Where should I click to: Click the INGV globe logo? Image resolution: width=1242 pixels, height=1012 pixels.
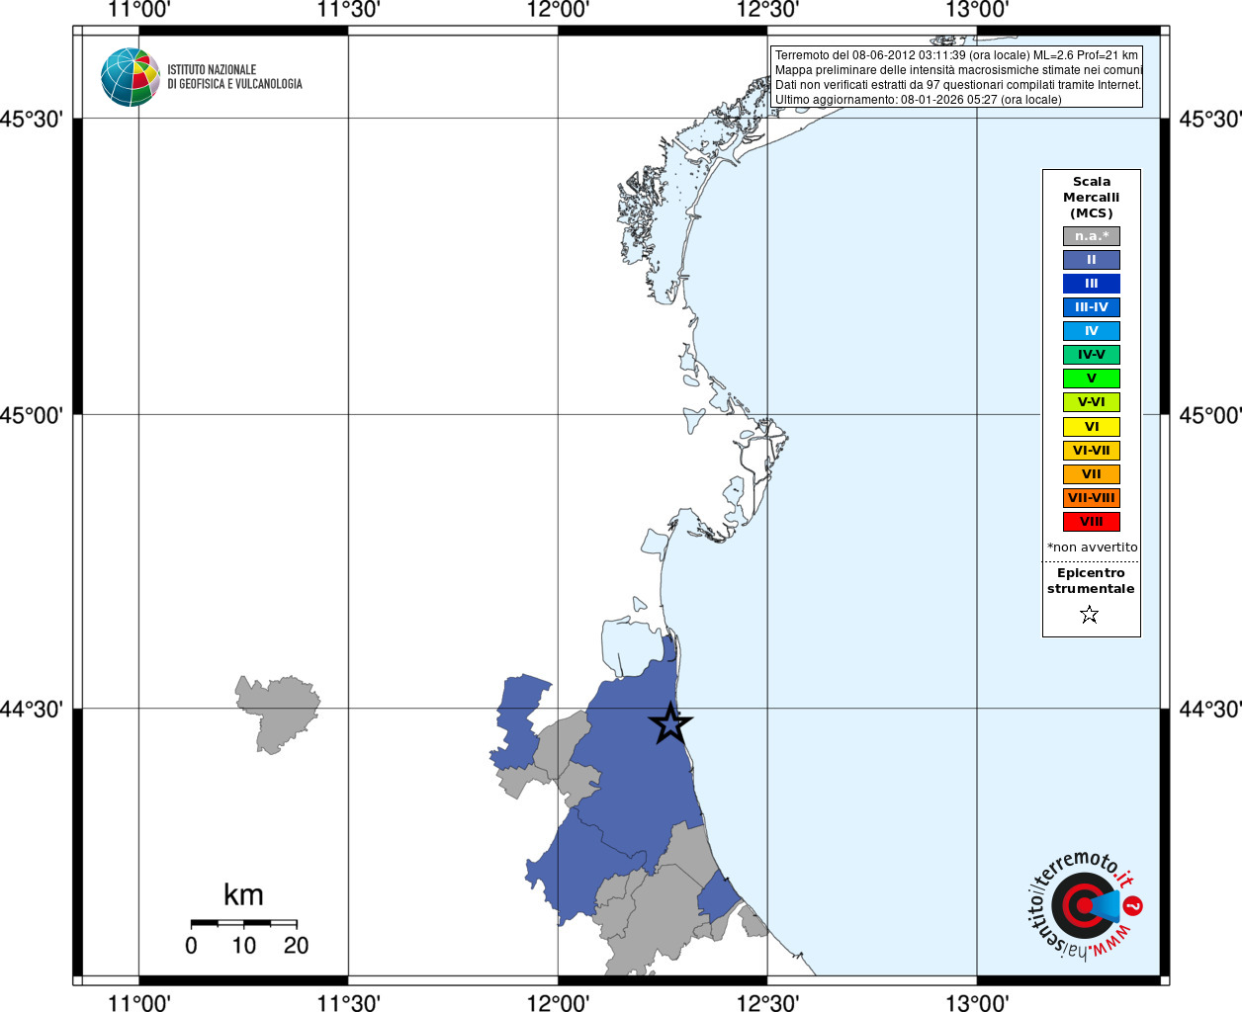(131, 77)
